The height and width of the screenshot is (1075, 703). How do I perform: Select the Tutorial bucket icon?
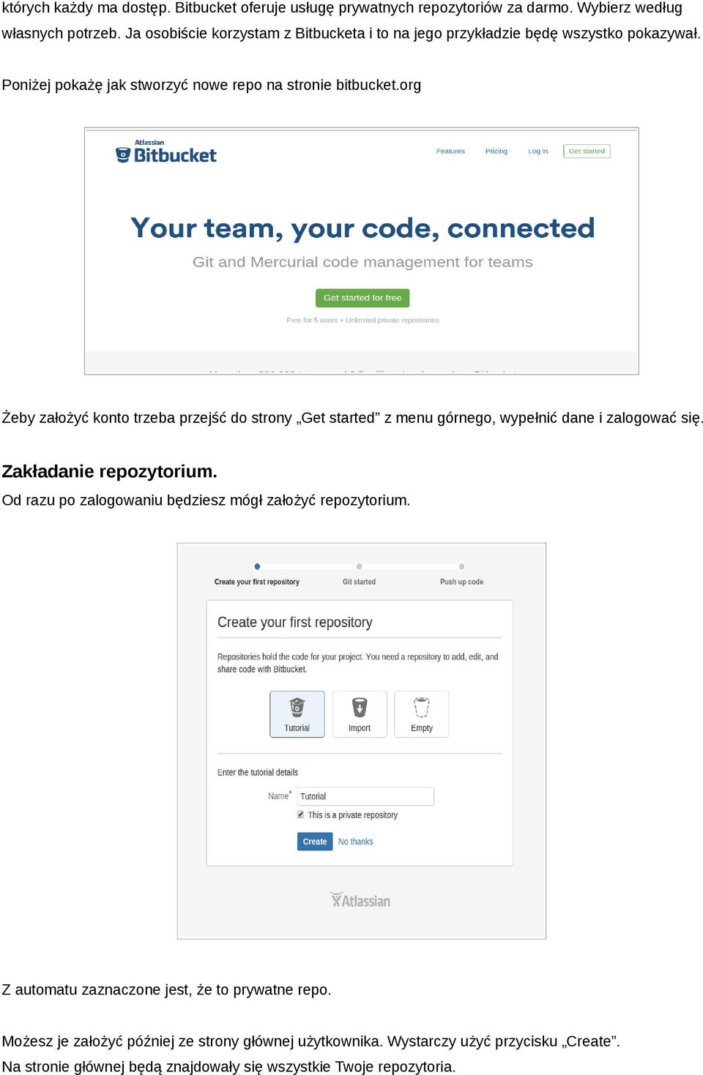(297, 708)
